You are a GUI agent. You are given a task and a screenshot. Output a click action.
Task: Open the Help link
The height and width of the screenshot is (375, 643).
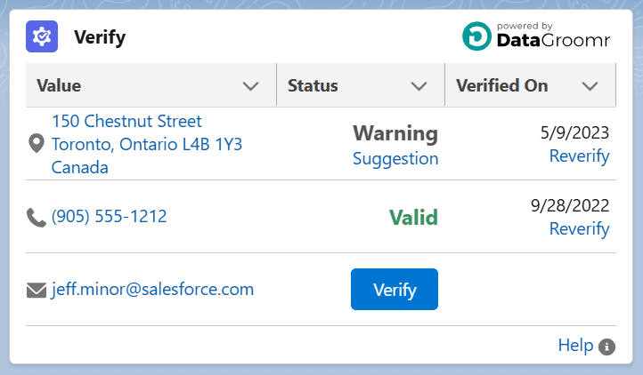[575, 346]
